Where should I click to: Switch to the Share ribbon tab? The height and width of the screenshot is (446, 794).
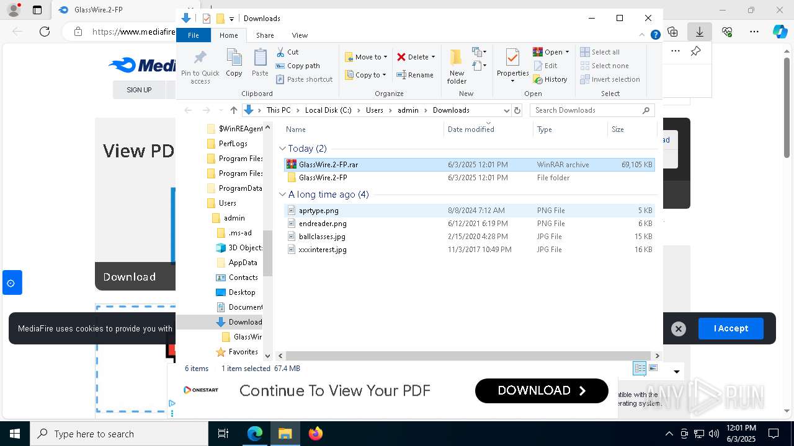[265, 35]
